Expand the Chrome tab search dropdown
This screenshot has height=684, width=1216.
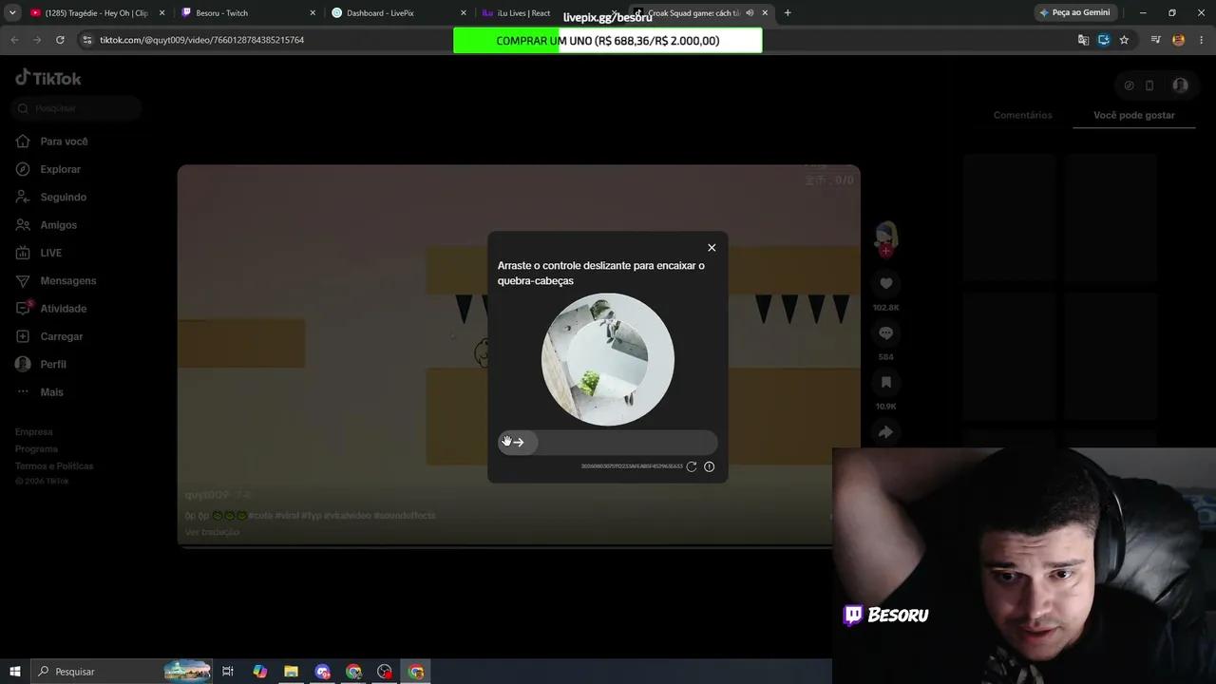coord(12,13)
